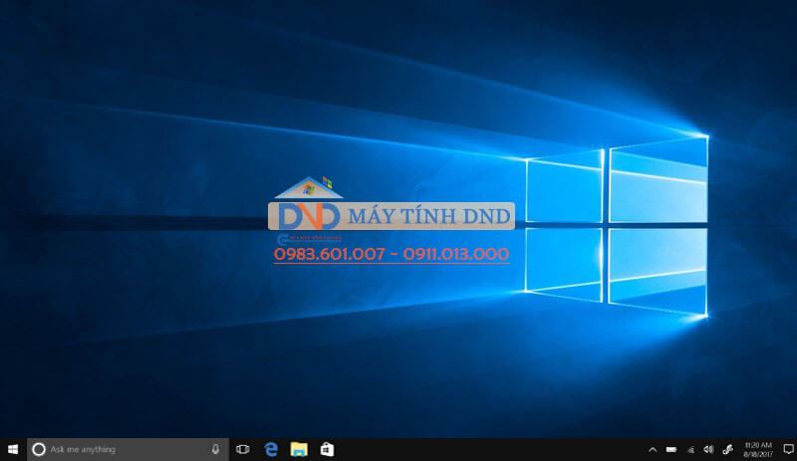Expand the hidden system tray icons
The width and height of the screenshot is (797, 461).
pyautogui.click(x=653, y=450)
